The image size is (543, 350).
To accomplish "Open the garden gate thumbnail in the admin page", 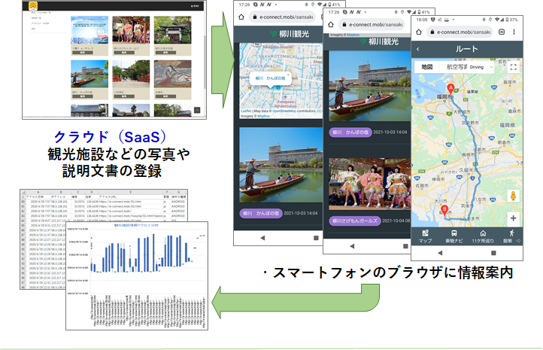I will pyautogui.click(x=172, y=30).
